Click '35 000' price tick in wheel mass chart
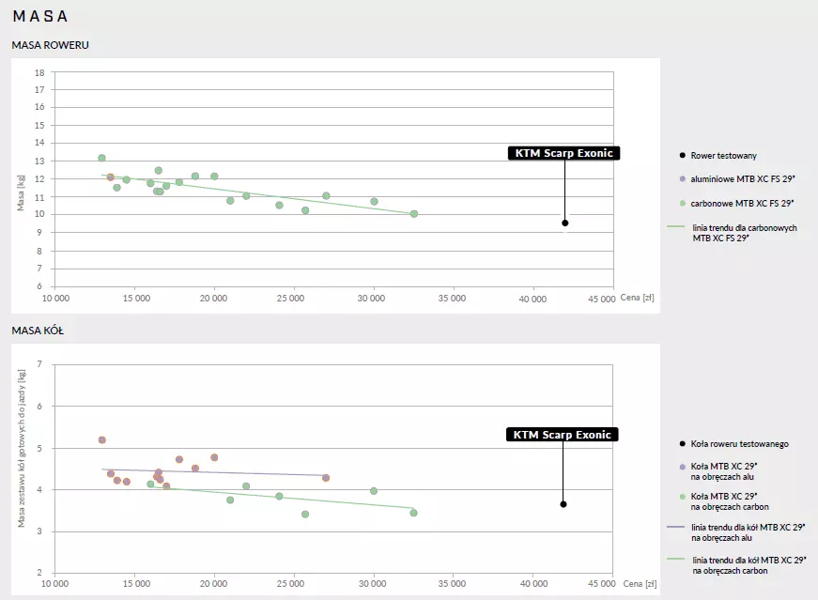818x600 pixels. pyautogui.click(x=453, y=583)
